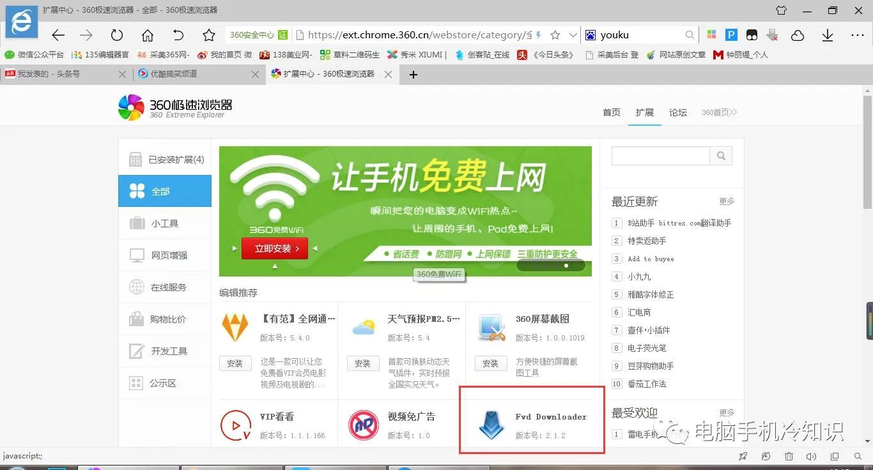Click the magnifier icon in extension search box

[x=721, y=155]
